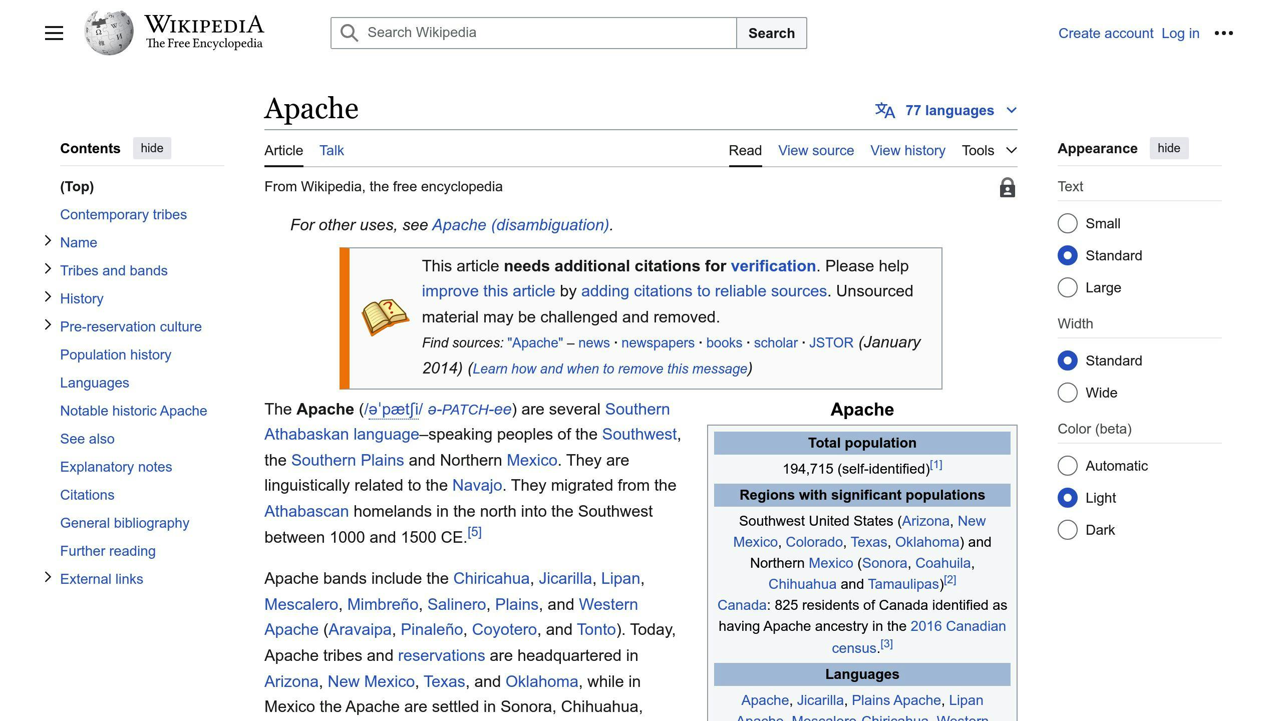Image resolution: width=1282 pixels, height=721 pixels.
Task: Go to Further reading section
Action: tap(108, 551)
